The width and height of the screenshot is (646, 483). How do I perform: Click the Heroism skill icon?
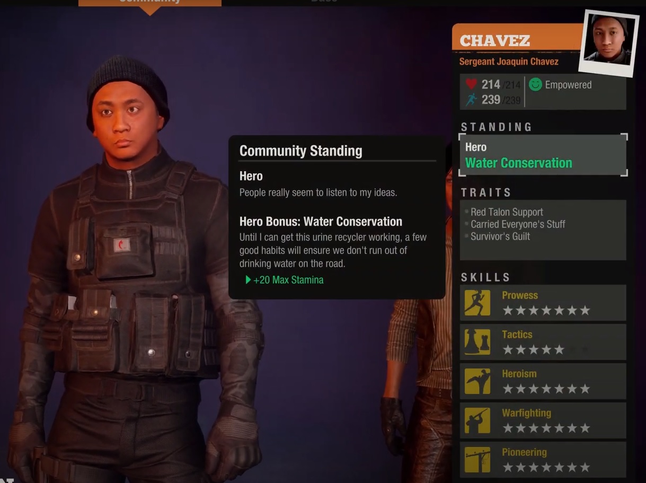(477, 381)
